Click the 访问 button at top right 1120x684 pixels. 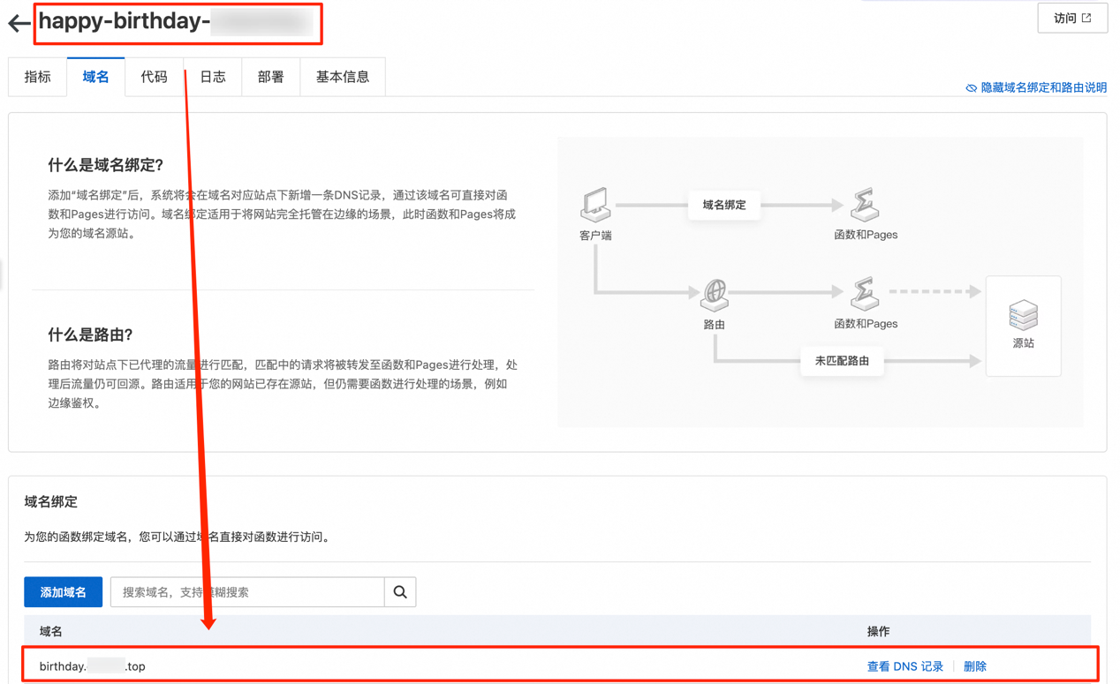[1071, 18]
